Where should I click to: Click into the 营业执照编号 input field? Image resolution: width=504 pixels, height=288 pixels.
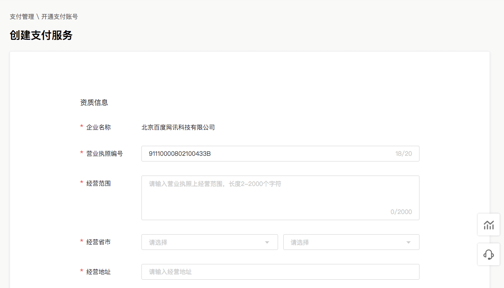tap(263, 154)
